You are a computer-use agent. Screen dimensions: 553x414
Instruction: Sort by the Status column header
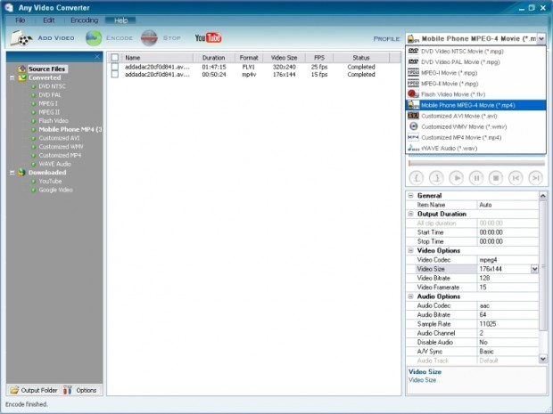(361, 57)
